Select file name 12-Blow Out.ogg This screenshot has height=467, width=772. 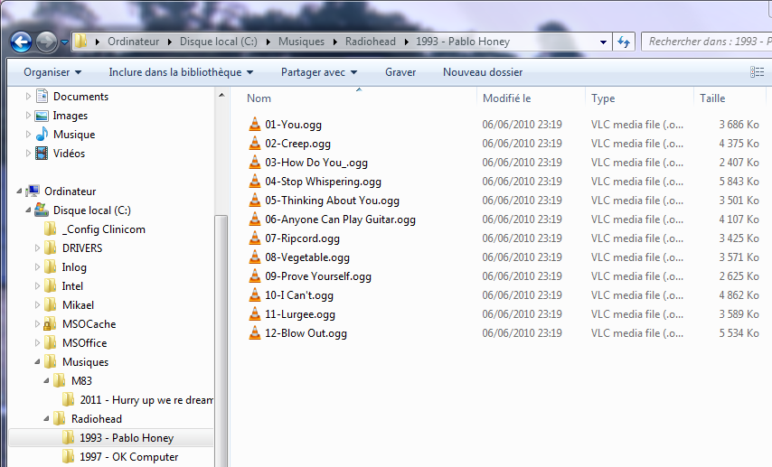click(x=306, y=333)
